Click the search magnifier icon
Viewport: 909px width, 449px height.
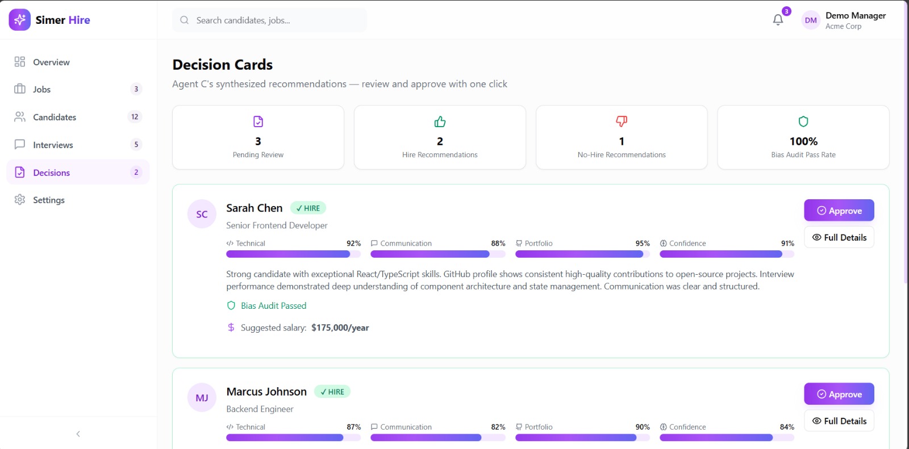(184, 20)
